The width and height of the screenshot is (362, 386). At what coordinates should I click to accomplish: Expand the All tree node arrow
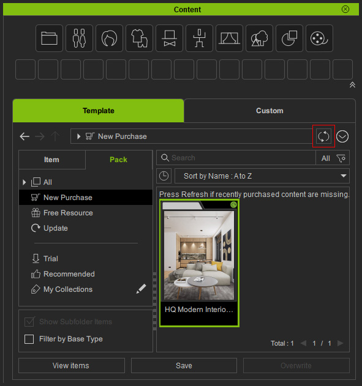coord(24,182)
